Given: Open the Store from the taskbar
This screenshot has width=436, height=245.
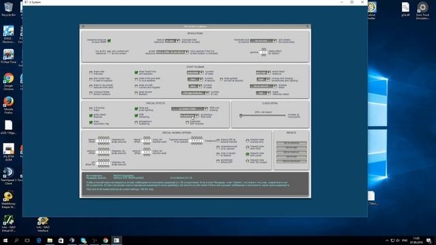Looking at the screenshot, I should click(61, 240).
